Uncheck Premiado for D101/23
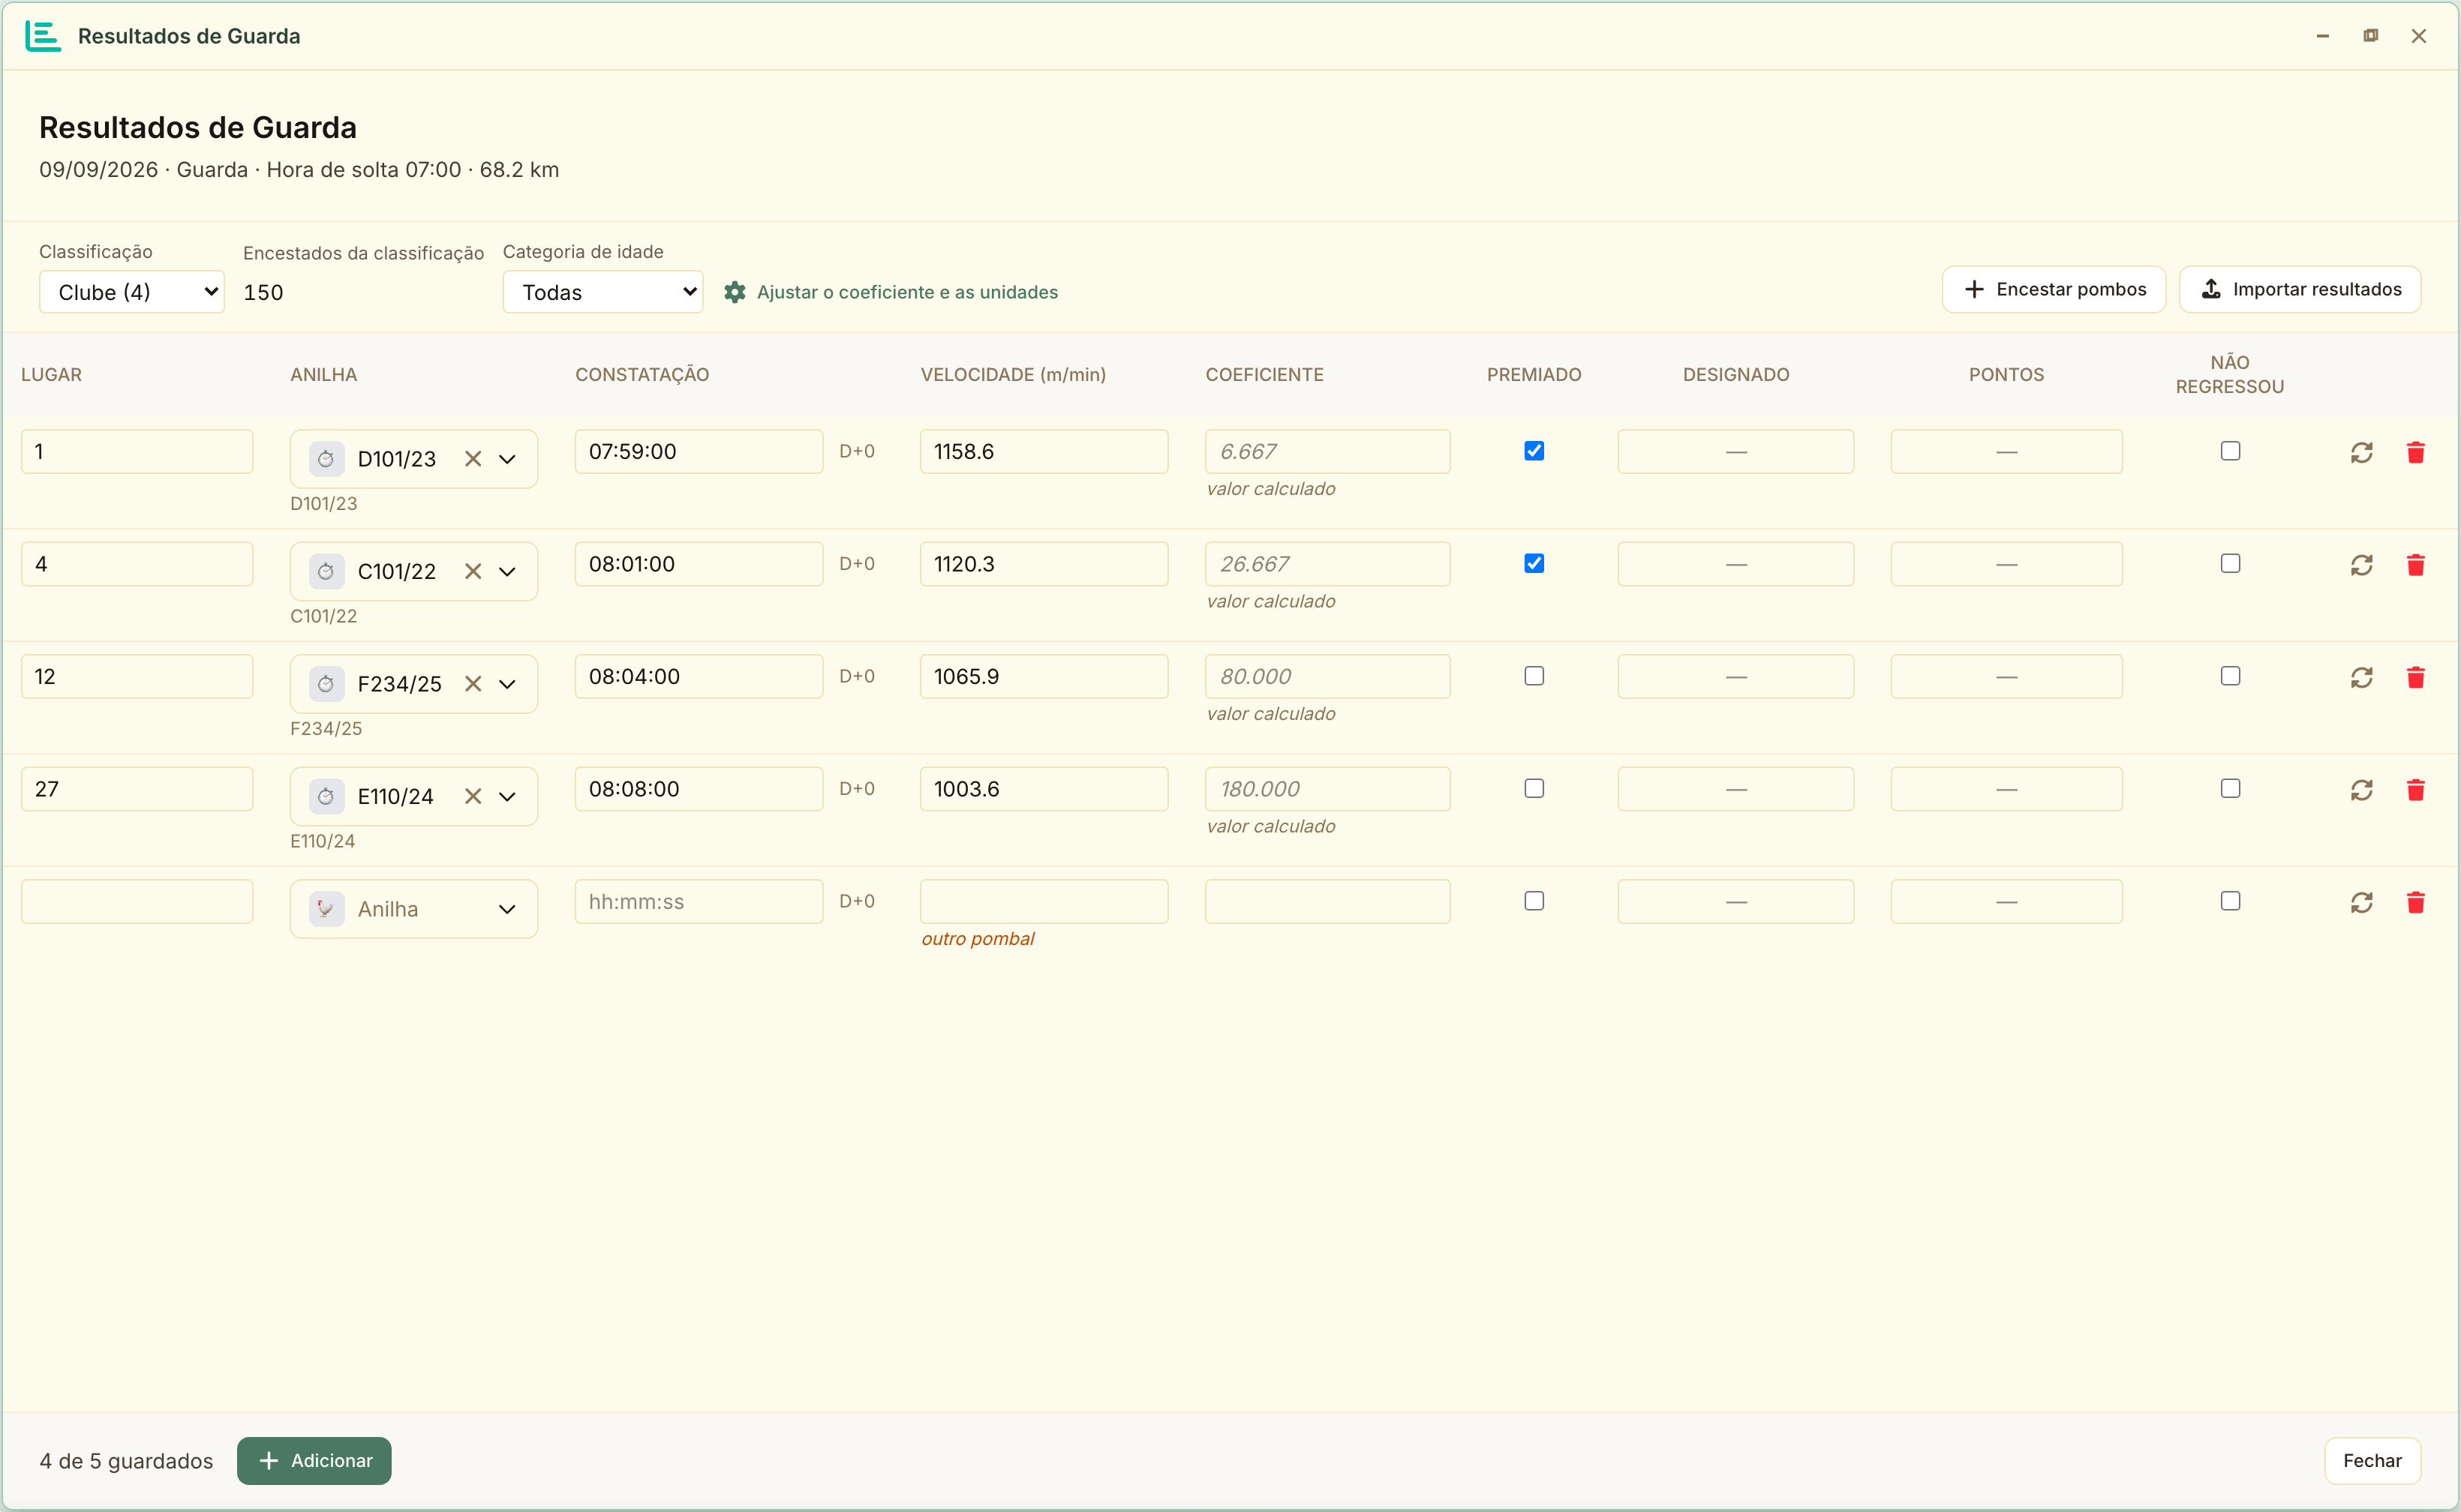 [x=1534, y=451]
